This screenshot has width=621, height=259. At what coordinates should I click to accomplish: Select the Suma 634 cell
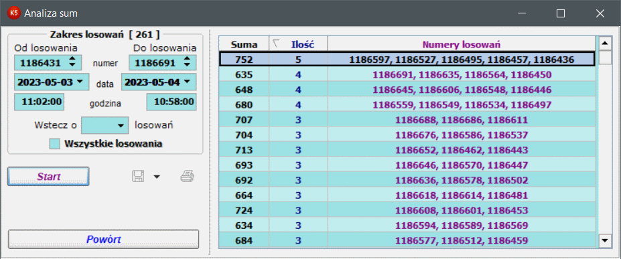[244, 226]
